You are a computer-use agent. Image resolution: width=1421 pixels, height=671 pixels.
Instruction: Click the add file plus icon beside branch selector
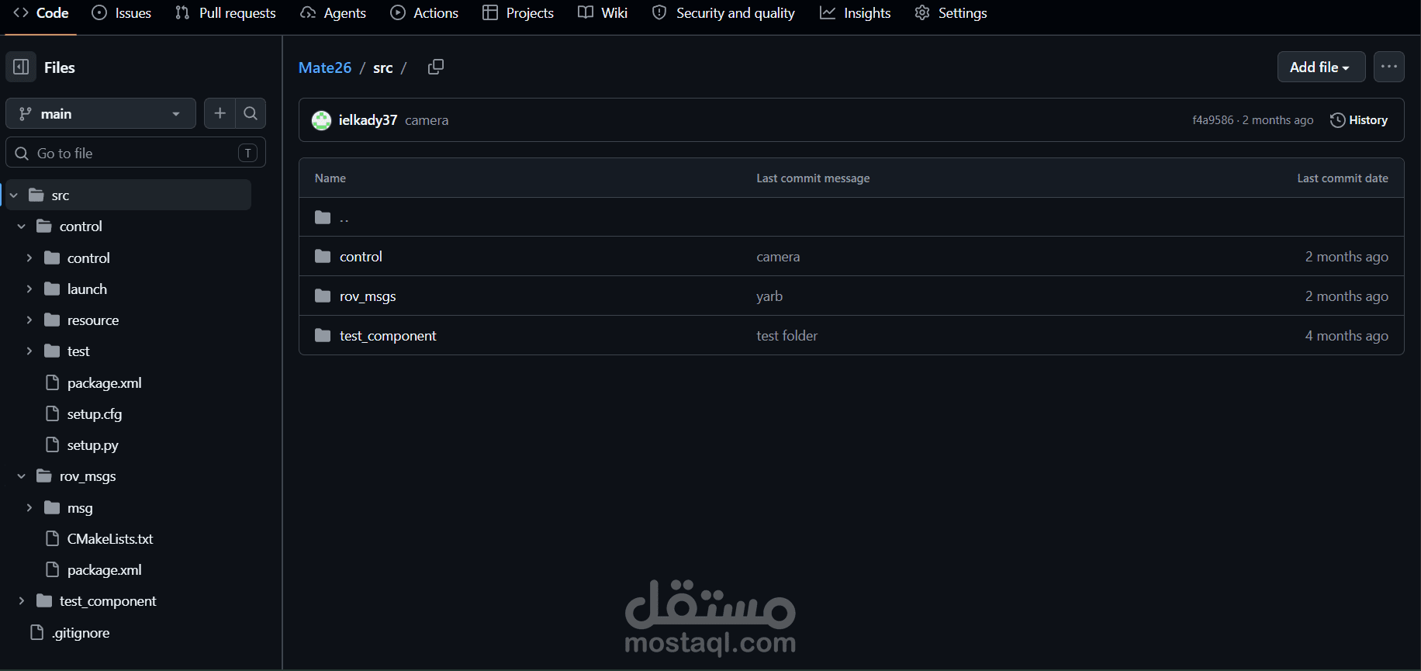tap(220, 113)
